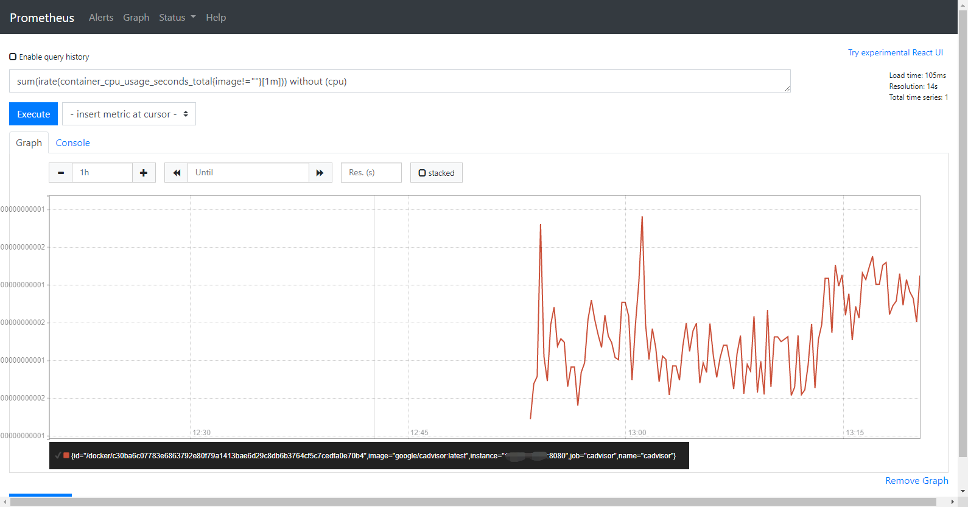Screen dimensions: 968x507
Task: Decrease time range with minus button
Action: (x=61, y=173)
